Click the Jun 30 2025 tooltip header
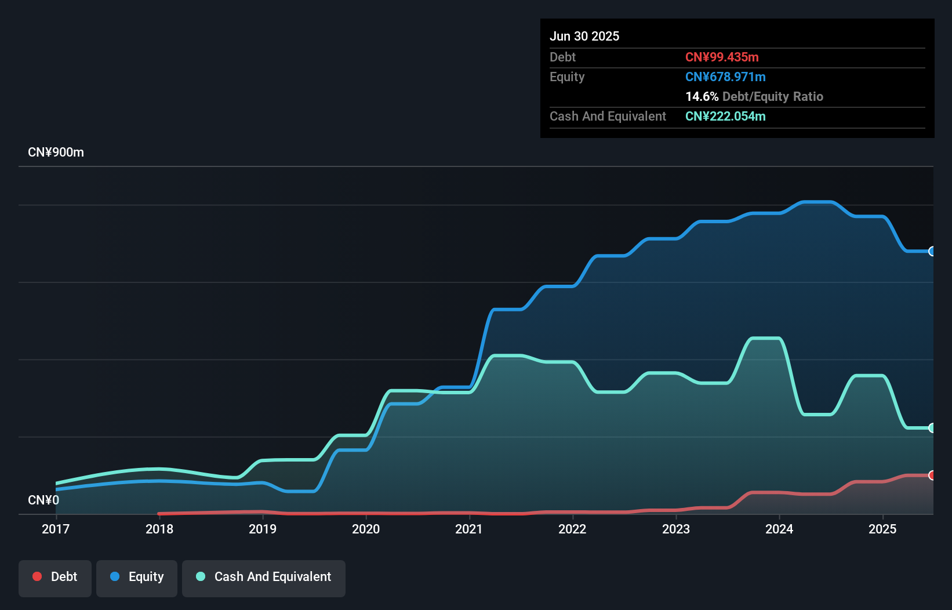Viewport: 952px width, 610px height. point(584,36)
